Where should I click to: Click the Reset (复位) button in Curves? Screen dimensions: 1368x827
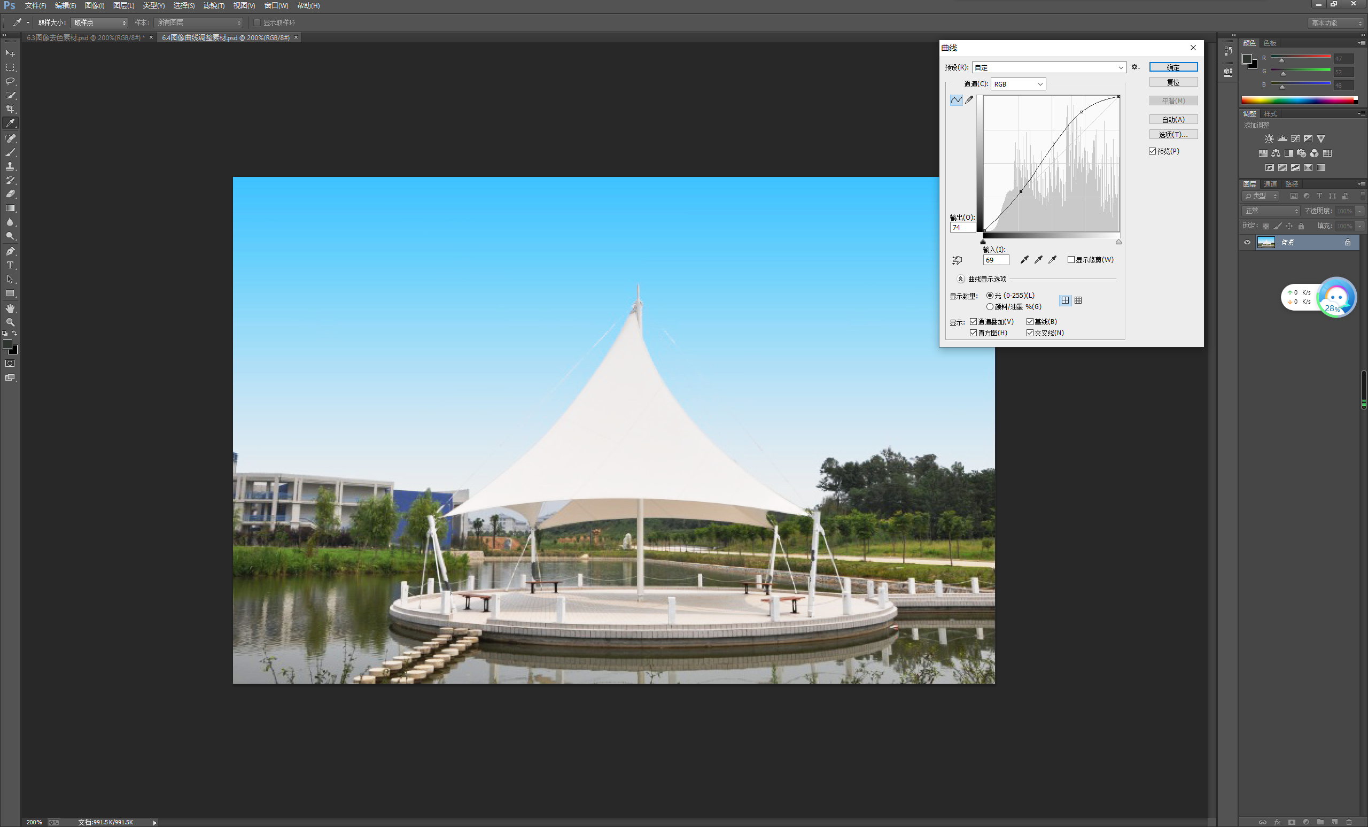(x=1173, y=82)
